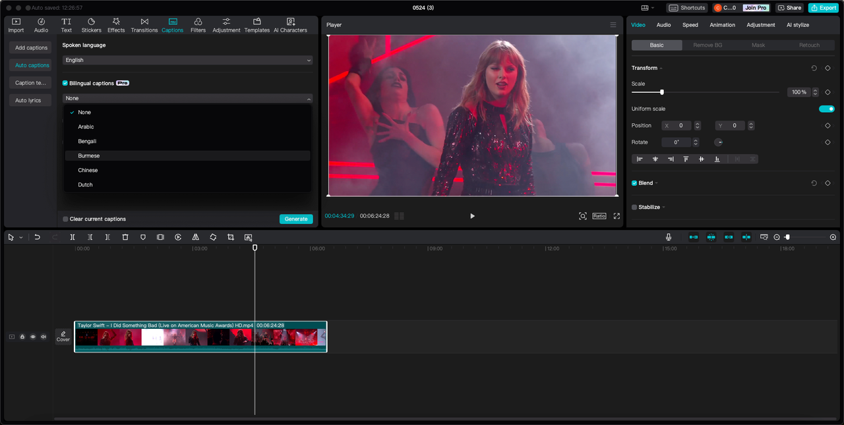Image resolution: width=844 pixels, height=425 pixels.
Task: Open player fullscreen view
Action: pyautogui.click(x=617, y=216)
